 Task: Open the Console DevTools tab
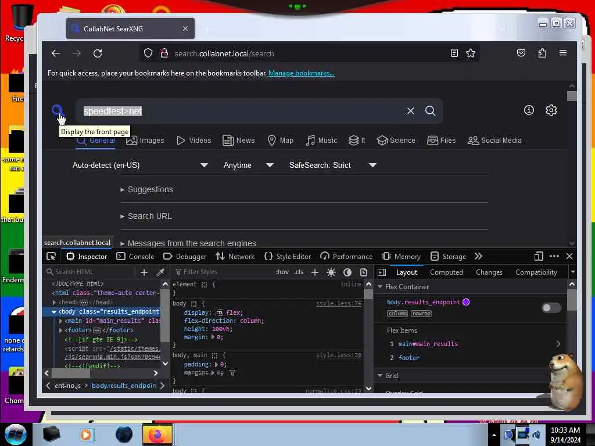pyautogui.click(x=135, y=257)
